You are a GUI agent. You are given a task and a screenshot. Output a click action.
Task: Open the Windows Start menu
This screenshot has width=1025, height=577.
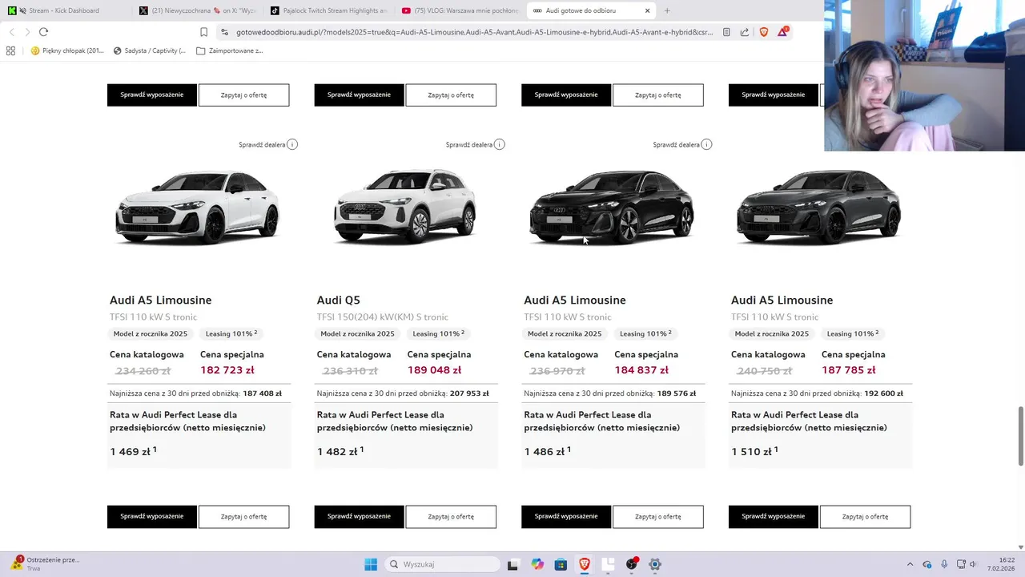pyautogui.click(x=371, y=564)
